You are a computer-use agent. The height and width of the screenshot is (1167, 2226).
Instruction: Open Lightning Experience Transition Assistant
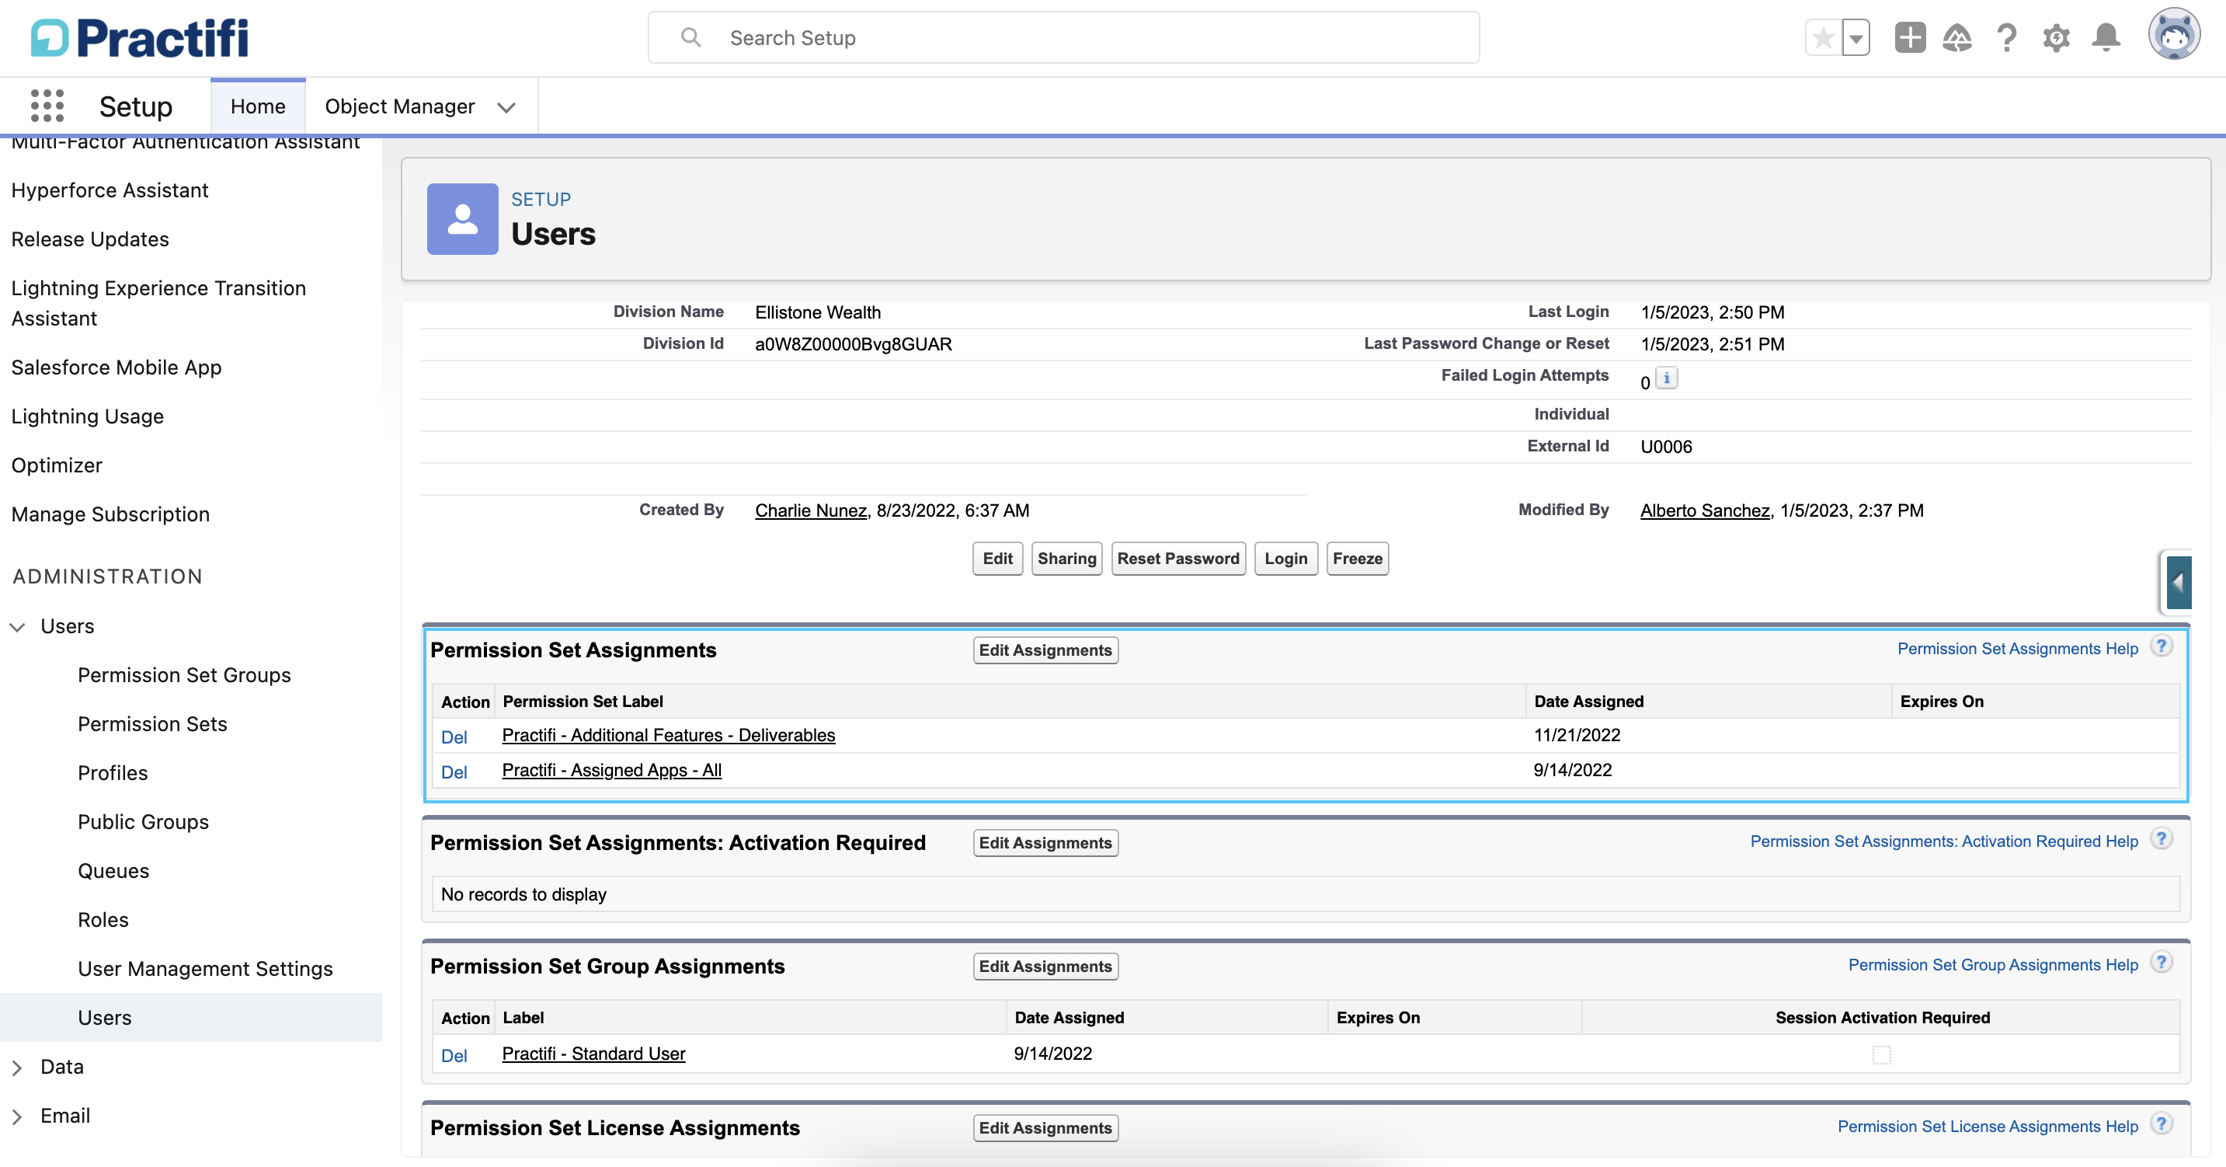pyautogui.click(x=158, y=304)
